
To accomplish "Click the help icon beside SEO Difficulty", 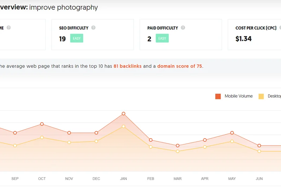I will (x=93, y=28).
